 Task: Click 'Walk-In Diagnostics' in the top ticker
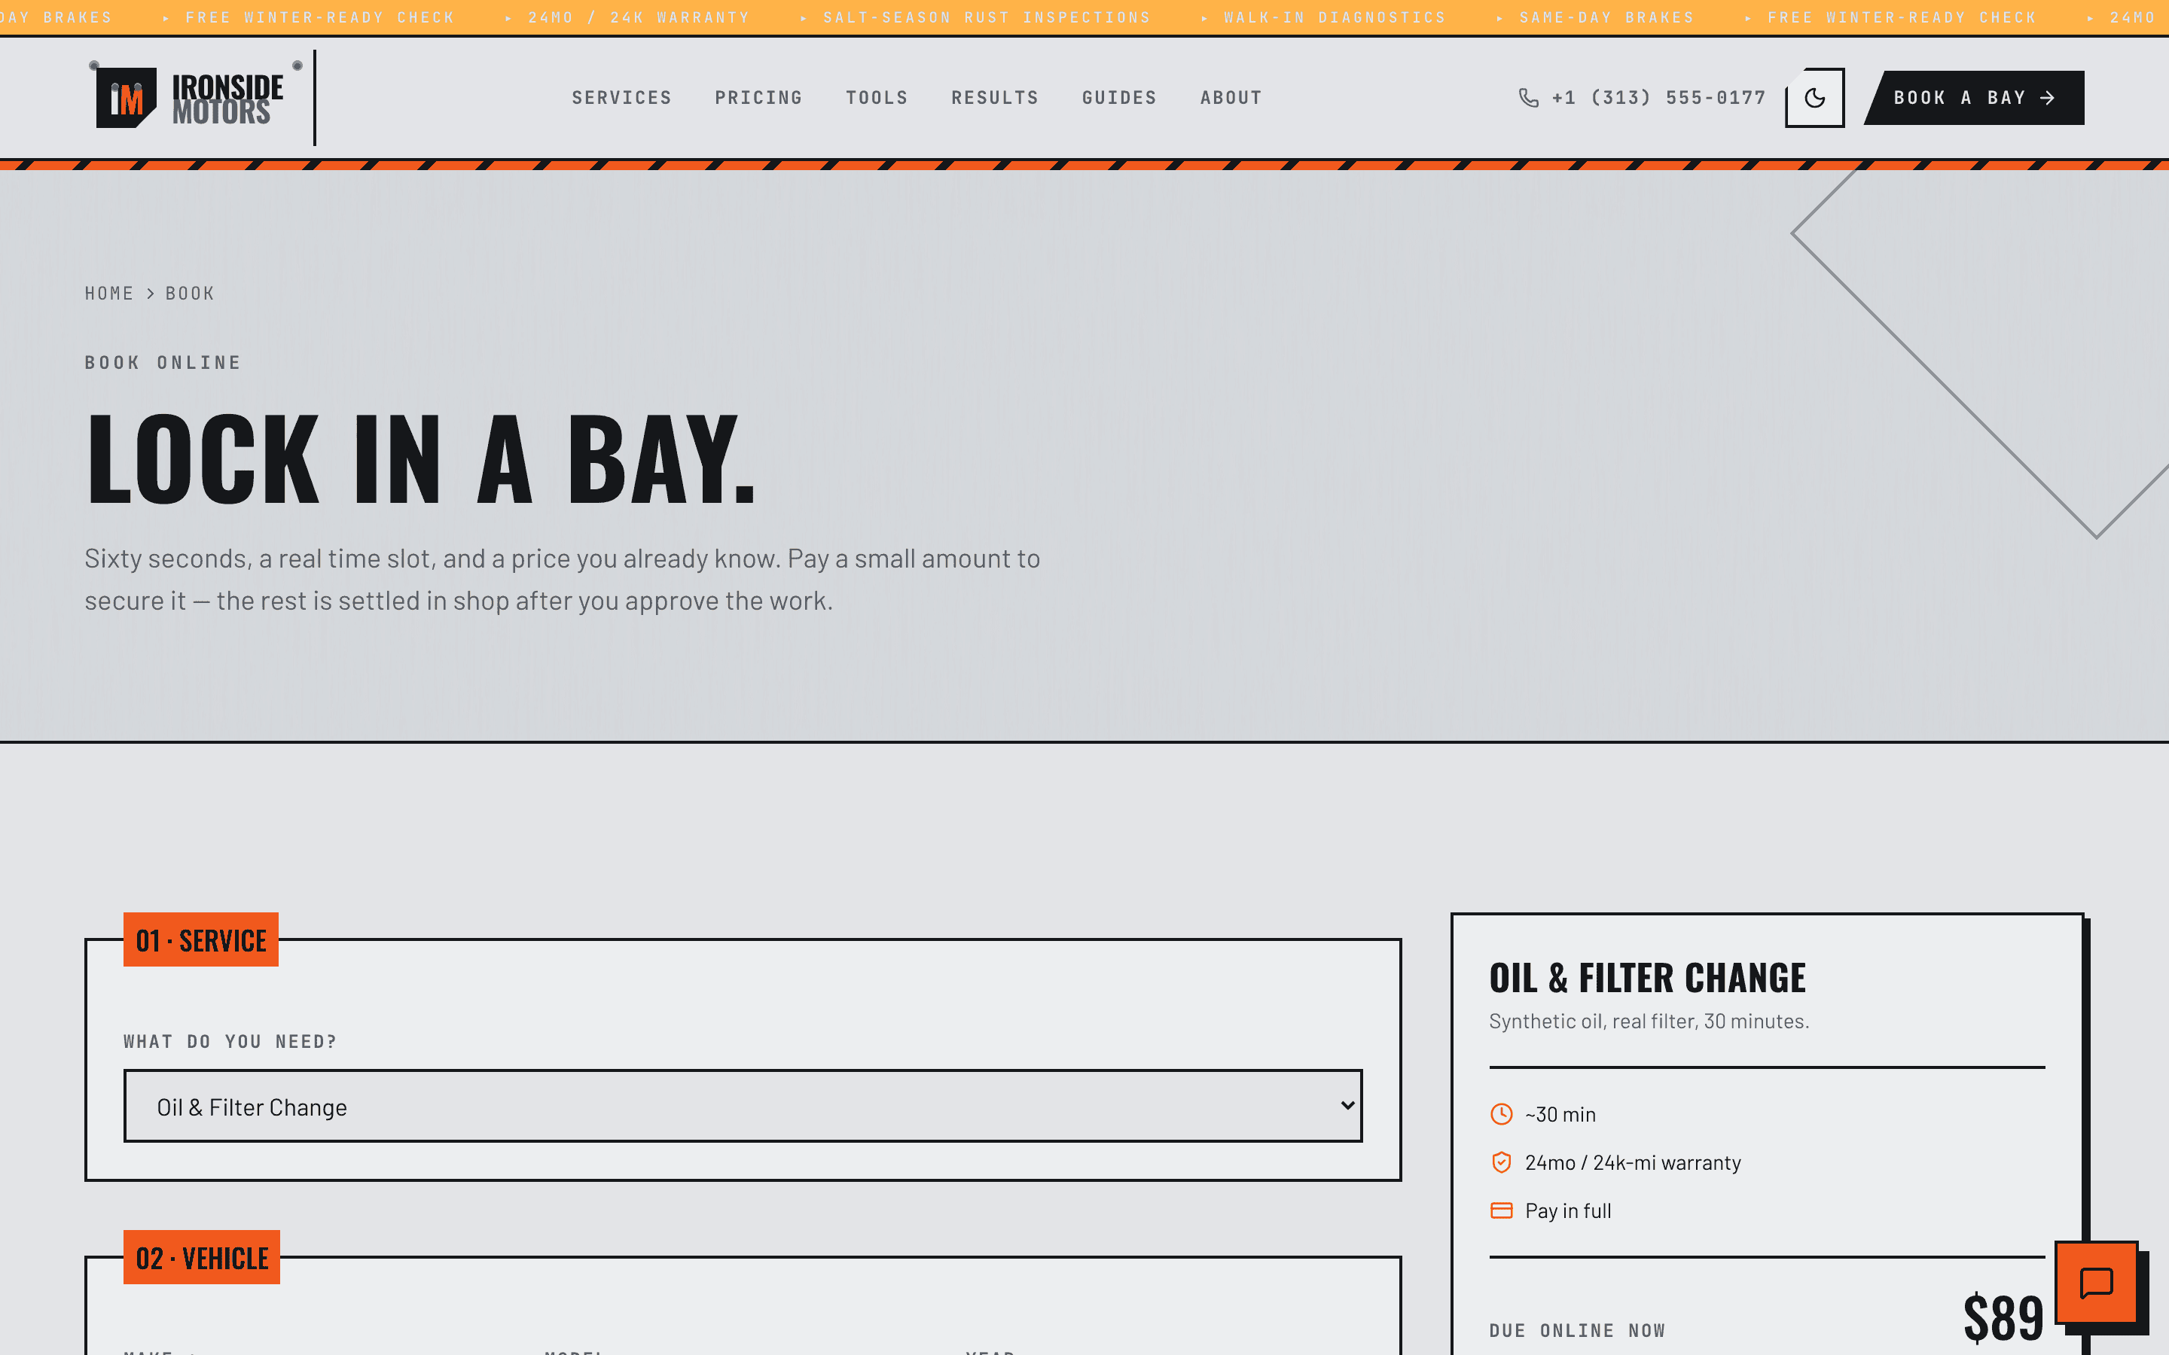pyautogui.click(x=1335, y=17)
